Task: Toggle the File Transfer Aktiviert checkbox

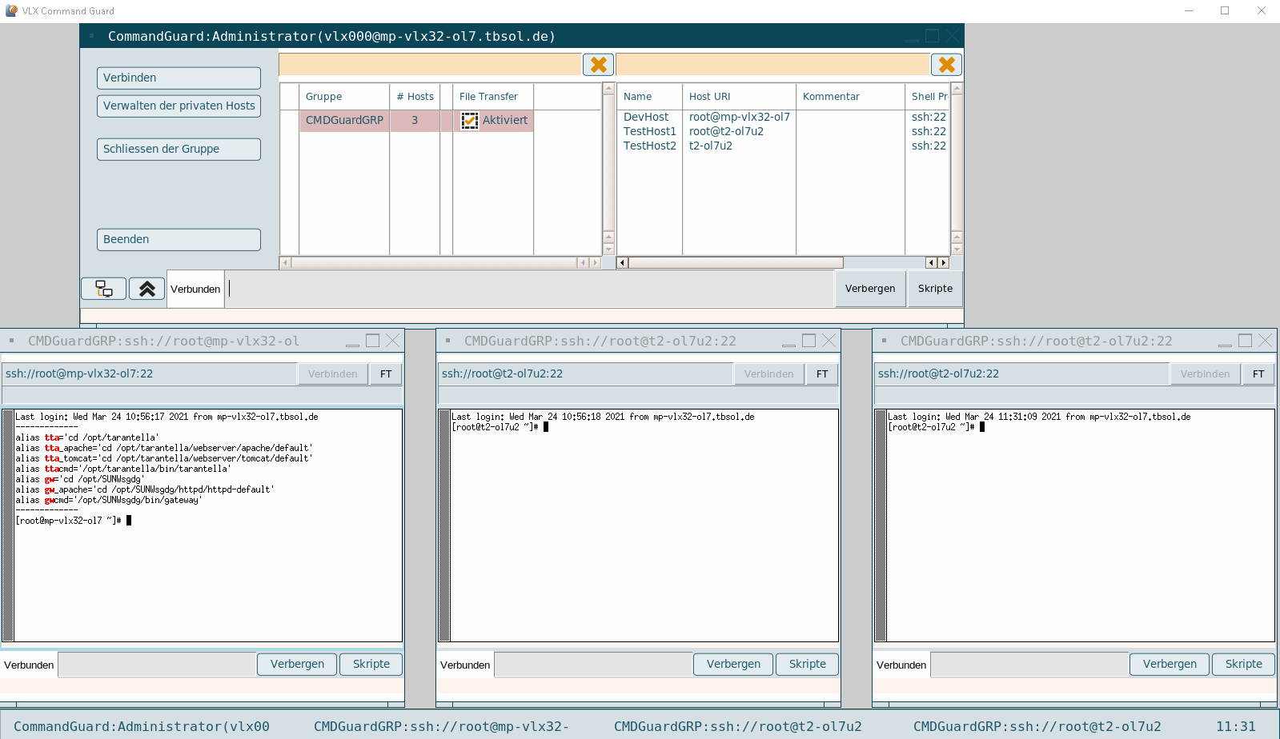Action: point(470,121)
